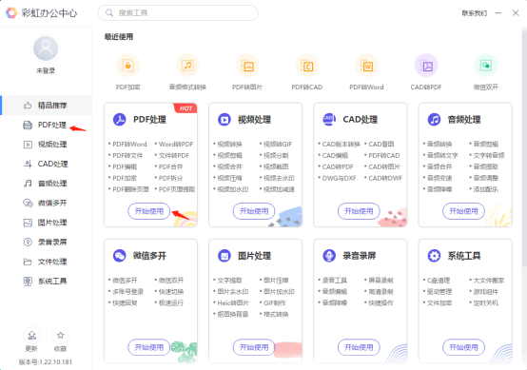This screenshot has width=527, height=370.
Task: Open the 音频格式转换 recent tool icon
Action: 187,66
